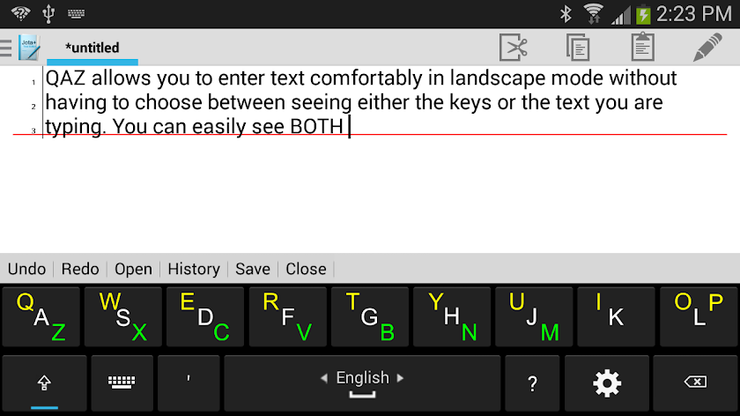
Task: Open the hamburger drawer menu
Action: coord(6,48)
